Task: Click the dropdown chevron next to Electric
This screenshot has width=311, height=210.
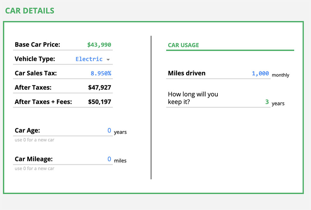Action: click(108, 59)
